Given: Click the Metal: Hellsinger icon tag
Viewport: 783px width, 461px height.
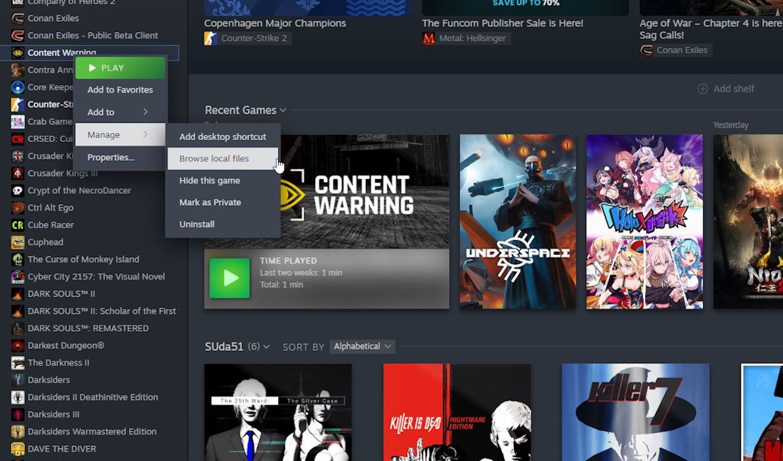Looking at the screenshot, I should click(x=429, y=39).
